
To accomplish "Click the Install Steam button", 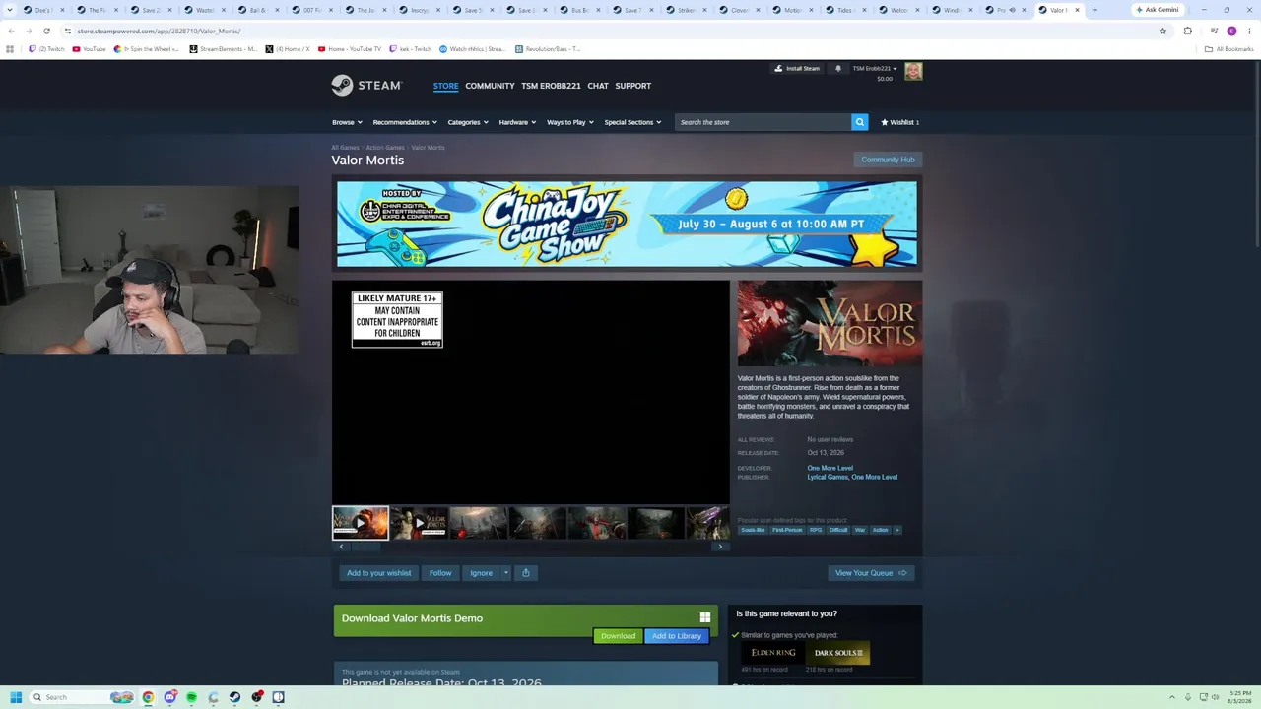I will click(797, 69).
